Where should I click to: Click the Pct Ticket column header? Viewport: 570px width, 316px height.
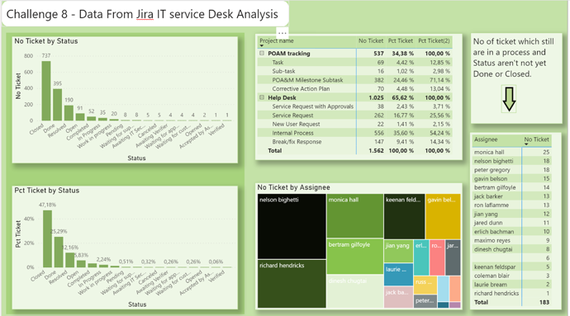(x=400, y=40)
